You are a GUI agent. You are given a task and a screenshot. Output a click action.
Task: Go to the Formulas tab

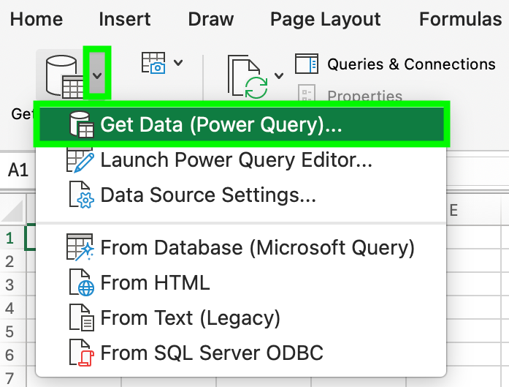click(460, 19)
